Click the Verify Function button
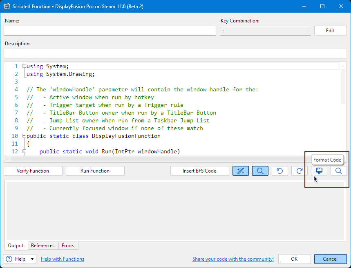 click(33, 171)
